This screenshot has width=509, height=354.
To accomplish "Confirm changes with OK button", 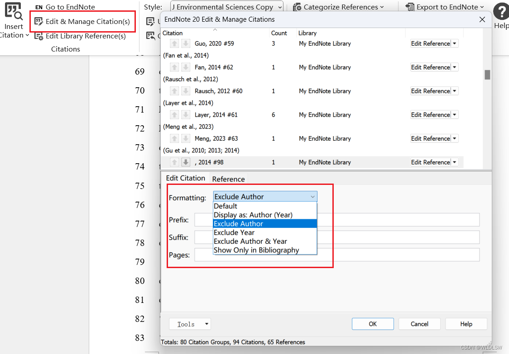I will click(x=373, y=324).
